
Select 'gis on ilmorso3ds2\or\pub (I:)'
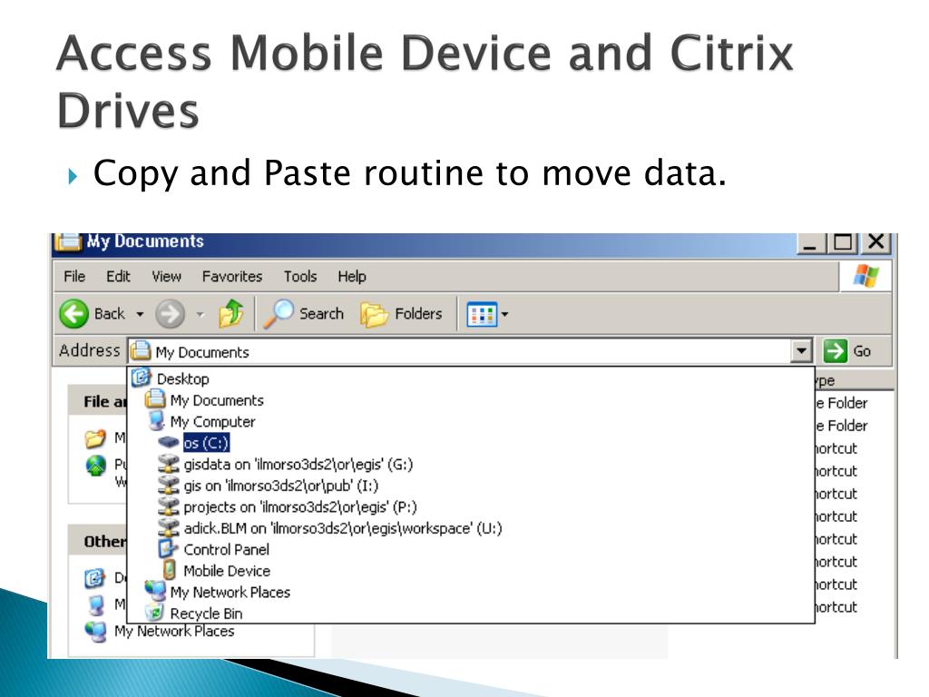(281, 486)
